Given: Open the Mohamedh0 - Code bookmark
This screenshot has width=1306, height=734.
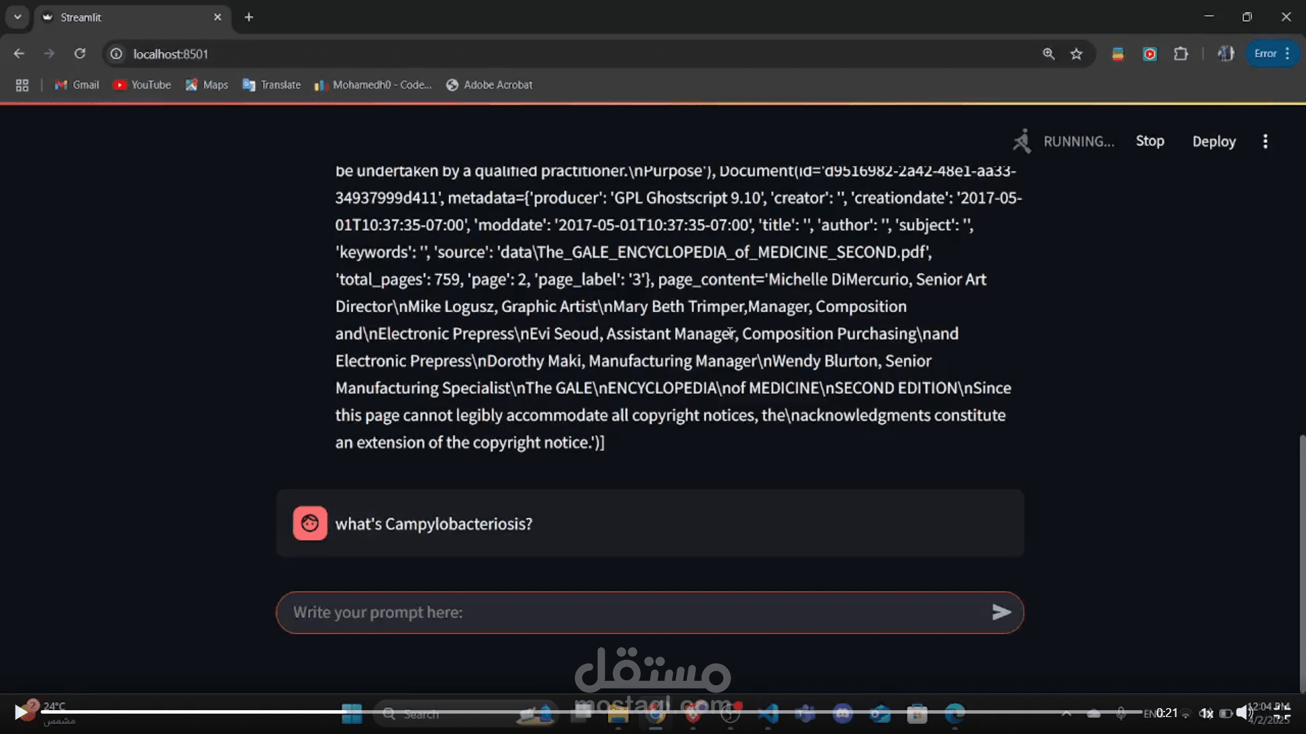Looking at the screenshot, I should [x=373, y=85].
